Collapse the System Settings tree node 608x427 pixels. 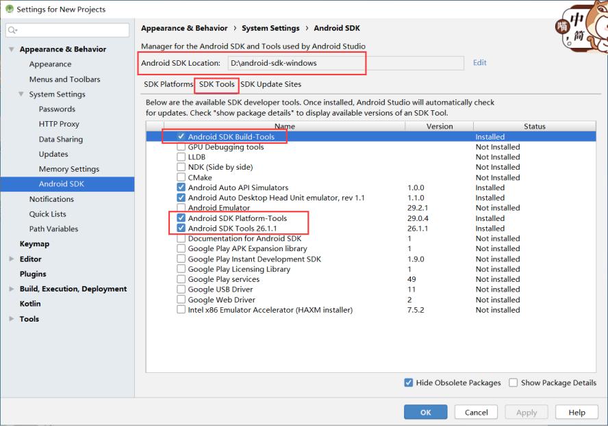click(x=21, y=94)
